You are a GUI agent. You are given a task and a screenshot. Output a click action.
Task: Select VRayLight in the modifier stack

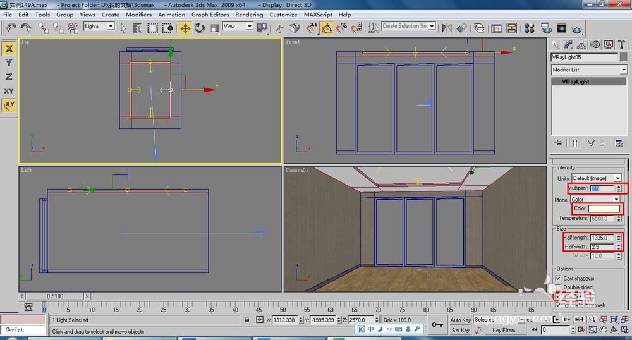click(588, 82)
